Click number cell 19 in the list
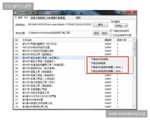Image resolution: width=150 pixels, height=120 pixels. (x=17, y=106)
